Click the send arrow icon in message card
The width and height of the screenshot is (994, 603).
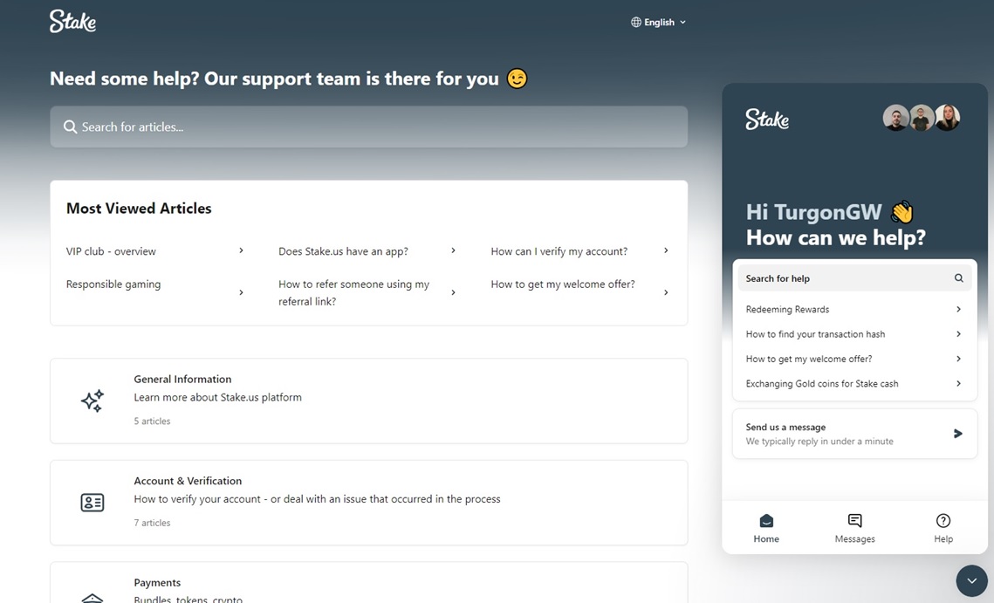958,434
